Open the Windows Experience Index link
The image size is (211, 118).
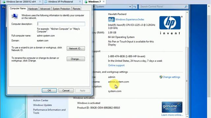pos(130,20)
